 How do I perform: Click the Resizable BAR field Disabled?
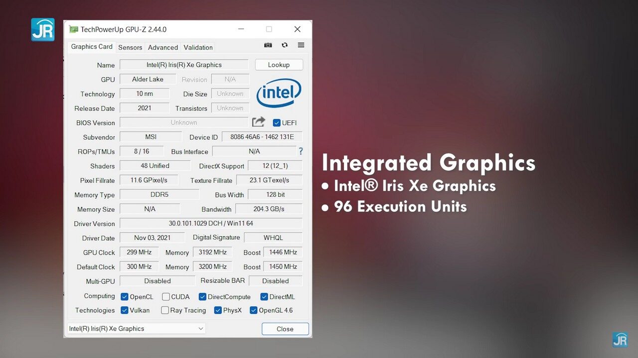pyautogui.click(x=275, y=281)
